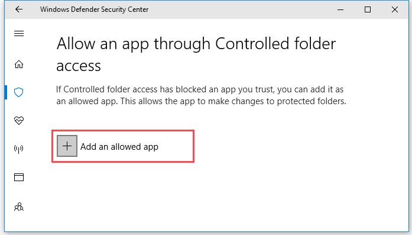This screenshot has width=412, height=235.
Task: Click empty sidebar space below Family options icon
Action: 19,223
